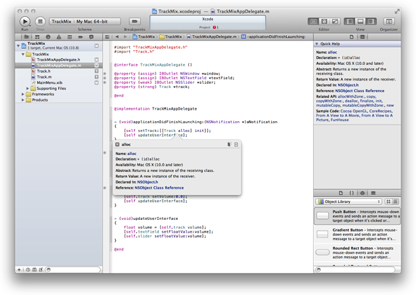
Task: Toggle the navigator pane view button
Action: click(x=350, y=21)
